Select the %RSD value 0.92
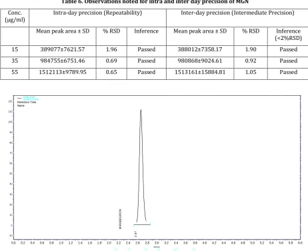This screenshot has height=251, width=308. point(251,61)
